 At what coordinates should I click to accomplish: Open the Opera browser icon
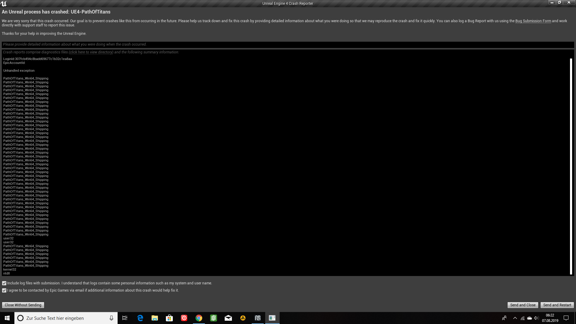pos(184,318)
